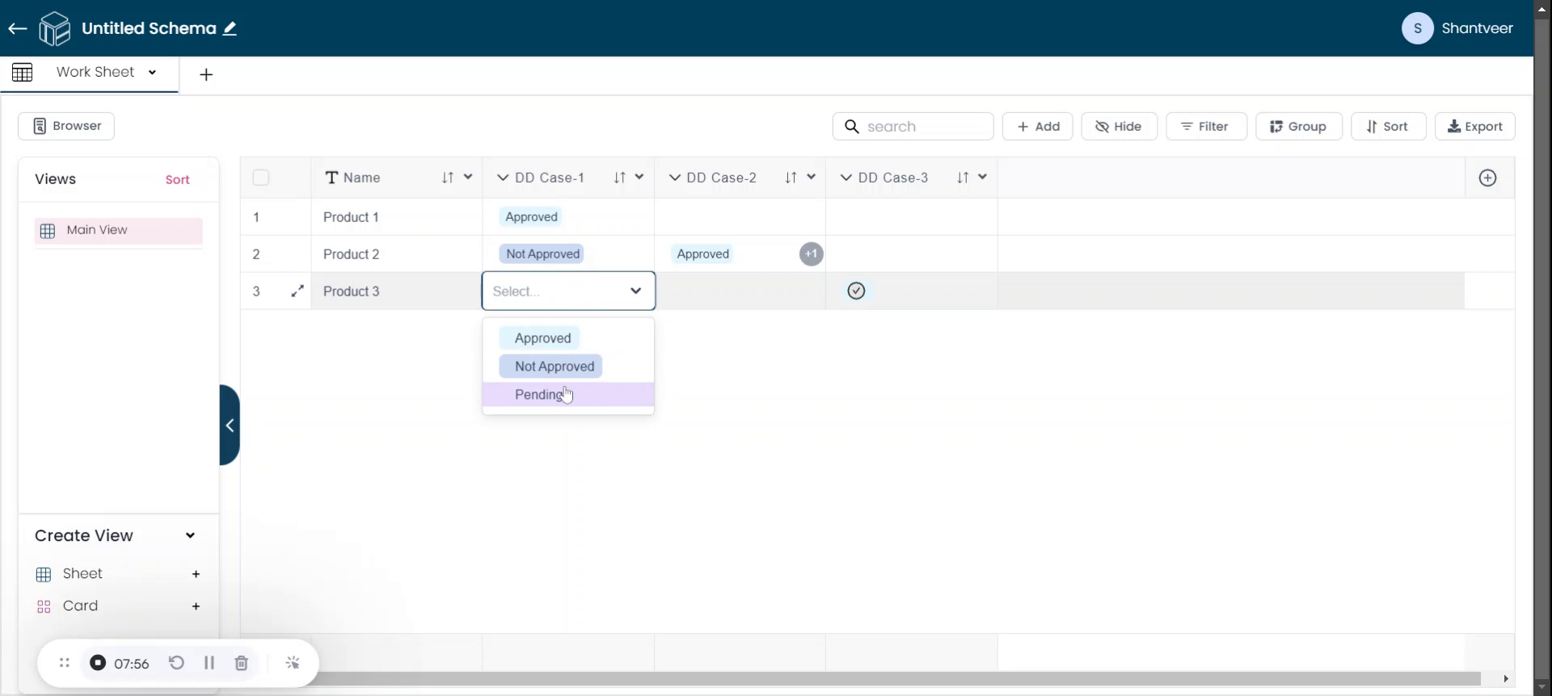Edit schema name with pencil icon
Screen dimensions: 1552x696
click(x=230, y=29)
